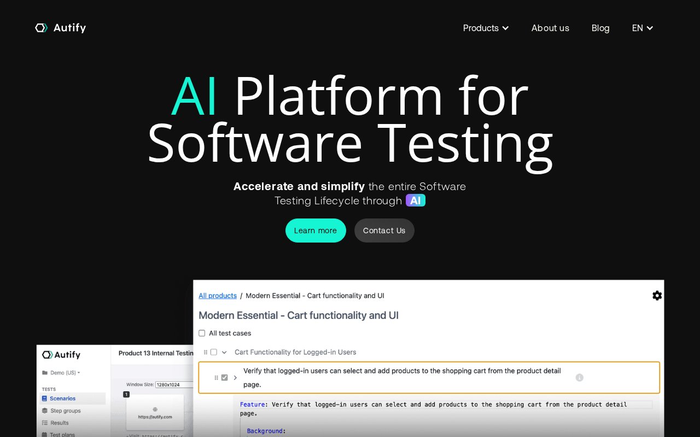The width and height of the screenshot is (700, 437).
Task: Click the 'Modern Essential - Cart functionality and UI' heading
Action: 299,315
